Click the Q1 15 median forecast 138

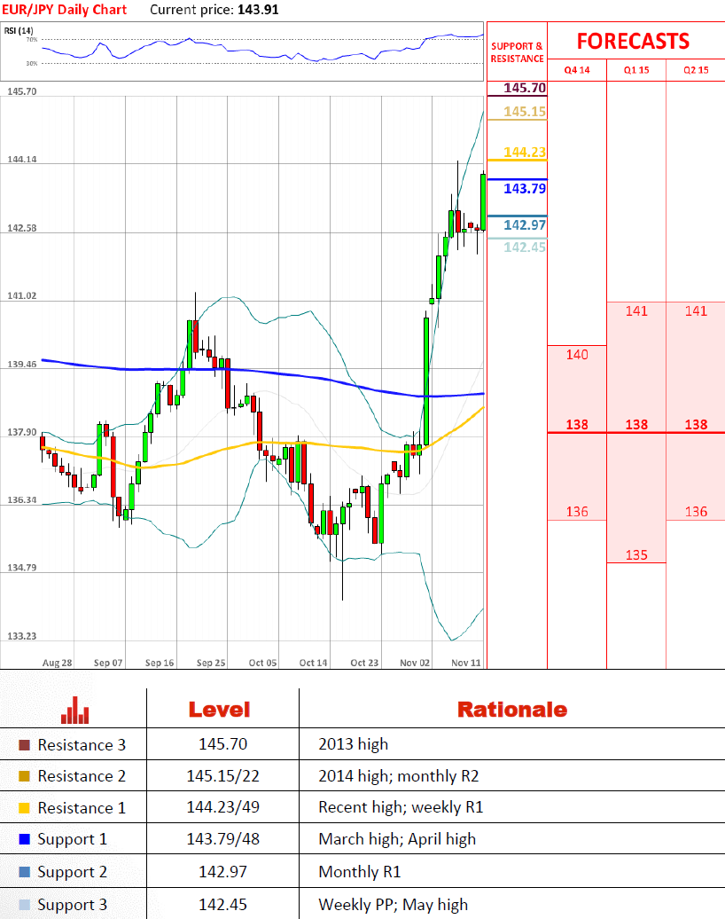click(636, 425)
